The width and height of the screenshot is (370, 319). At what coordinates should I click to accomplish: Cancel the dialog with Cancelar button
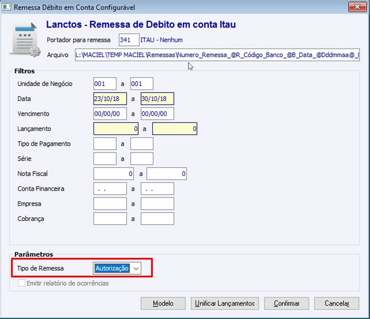click(x=337, y=303)
